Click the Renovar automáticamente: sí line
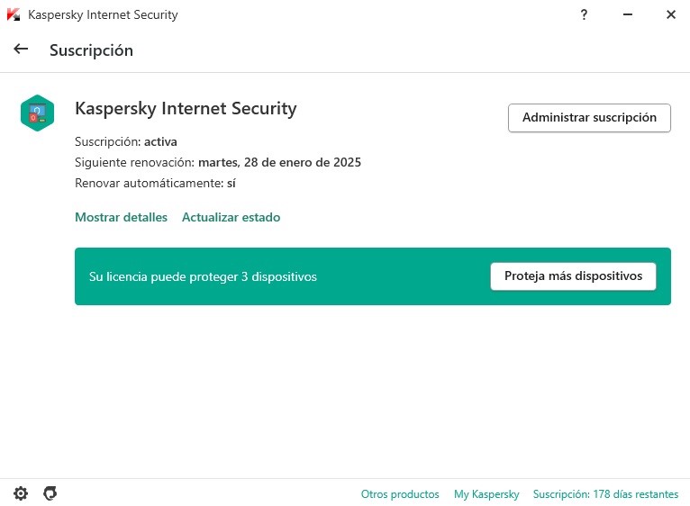Image resolution: width=690 pixels, height=506 pixels. (x=155, y=183)
